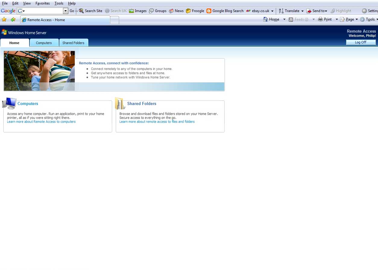
Task: Click the Favorites Center star icon
Action: pyautogui.click(x=4, y=20)
